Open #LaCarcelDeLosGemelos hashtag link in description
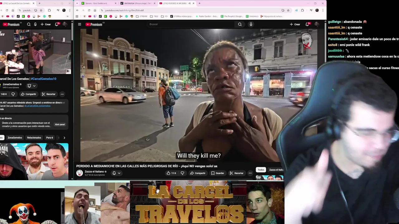This screenshot has height=224, width=399. pyautogui.click(x=37, y=106)
